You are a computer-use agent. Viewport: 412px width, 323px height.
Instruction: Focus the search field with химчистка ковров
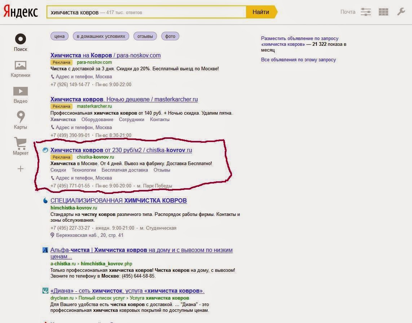point(146,12)
